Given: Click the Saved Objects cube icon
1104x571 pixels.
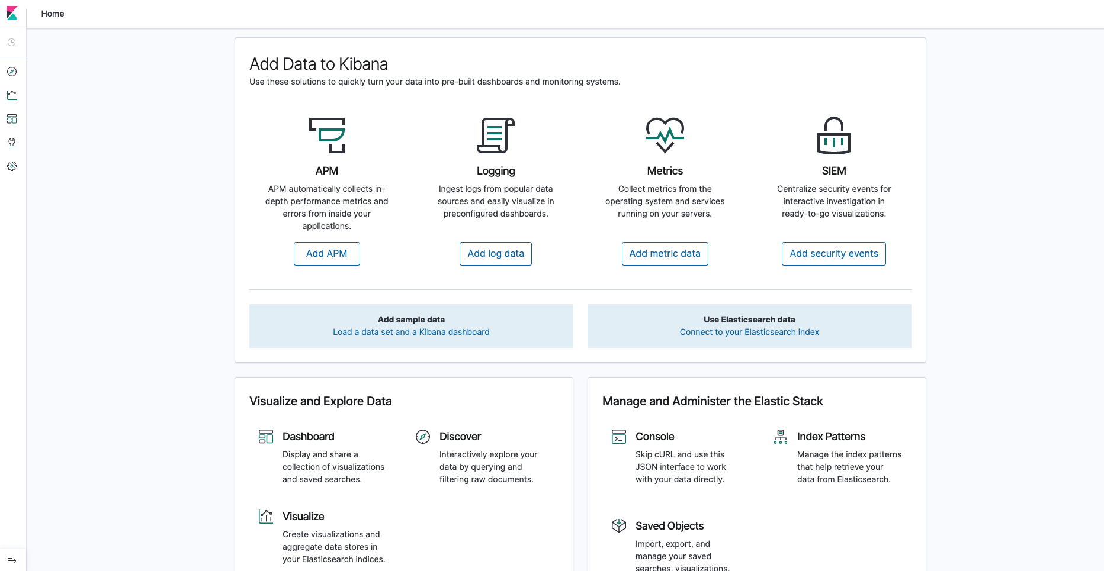Looking at the screenshot, I should coord(619,525).
